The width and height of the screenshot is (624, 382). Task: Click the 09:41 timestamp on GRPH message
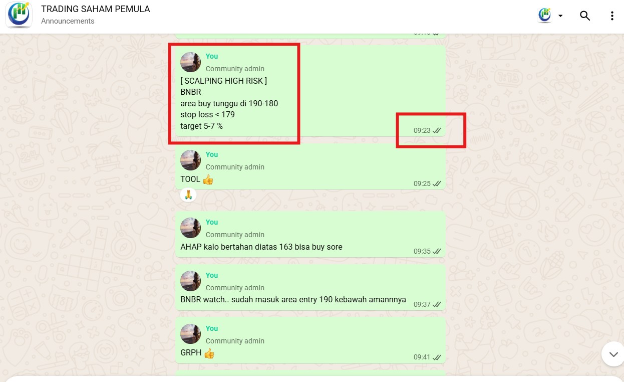pos(422,357)
